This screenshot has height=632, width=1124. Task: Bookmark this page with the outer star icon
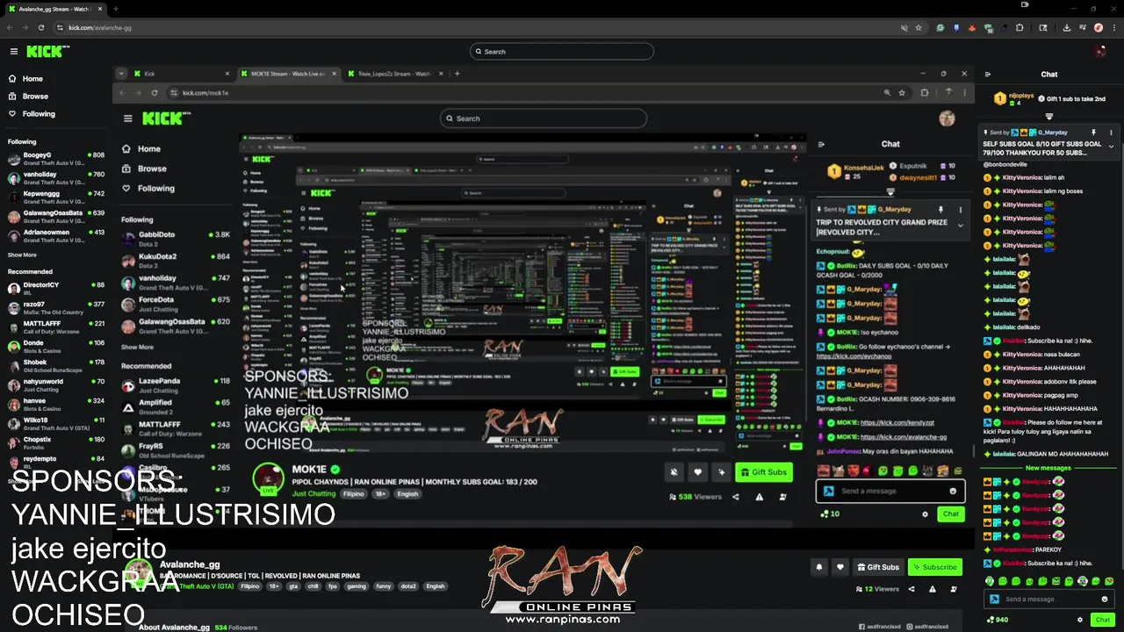(x=919, y=27)
